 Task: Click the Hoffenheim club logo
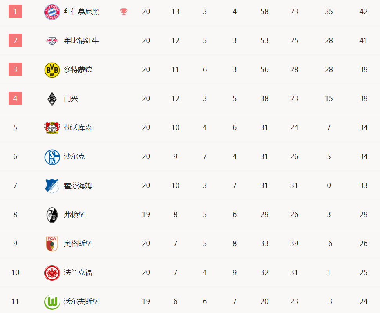(52, 186)
